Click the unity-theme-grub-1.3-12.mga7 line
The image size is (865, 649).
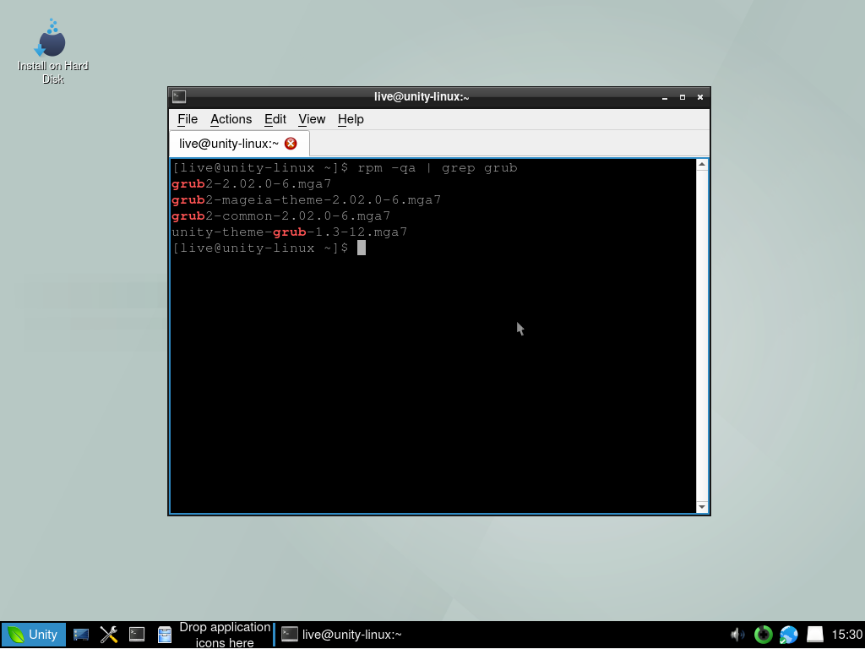click(x=290, y=232)
